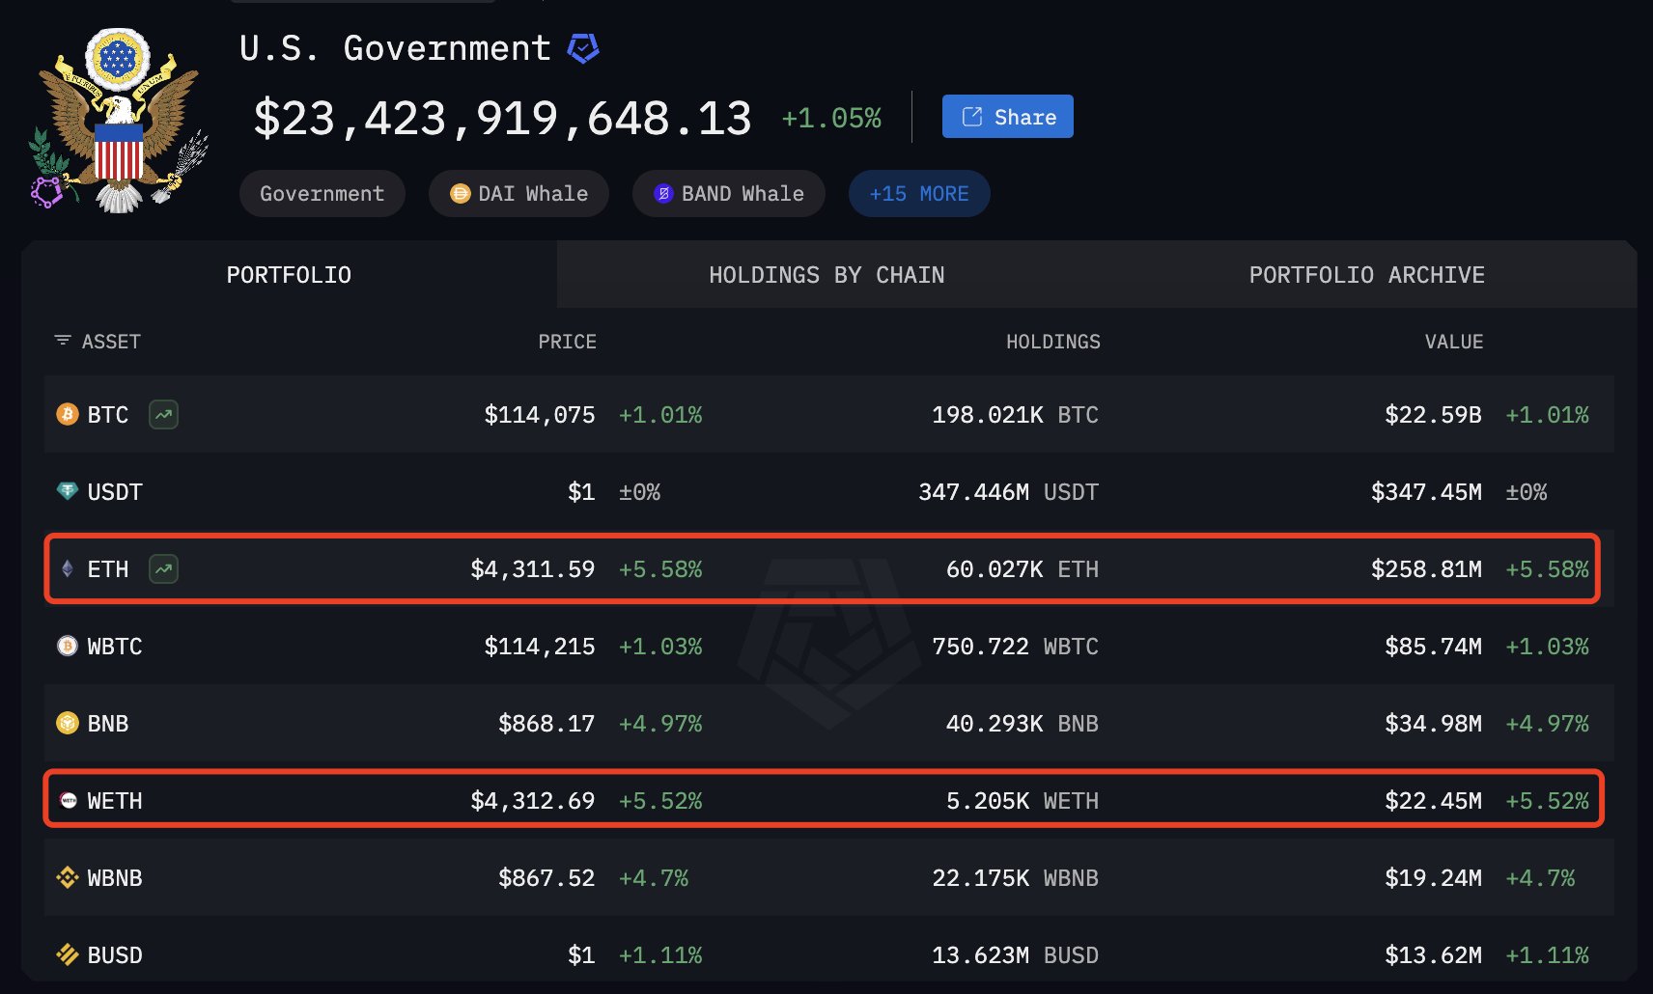The height and width of the screenshot is (994, 1653).
Task: Open the DAI Whale tag
Action: click(x=518, y=193)
